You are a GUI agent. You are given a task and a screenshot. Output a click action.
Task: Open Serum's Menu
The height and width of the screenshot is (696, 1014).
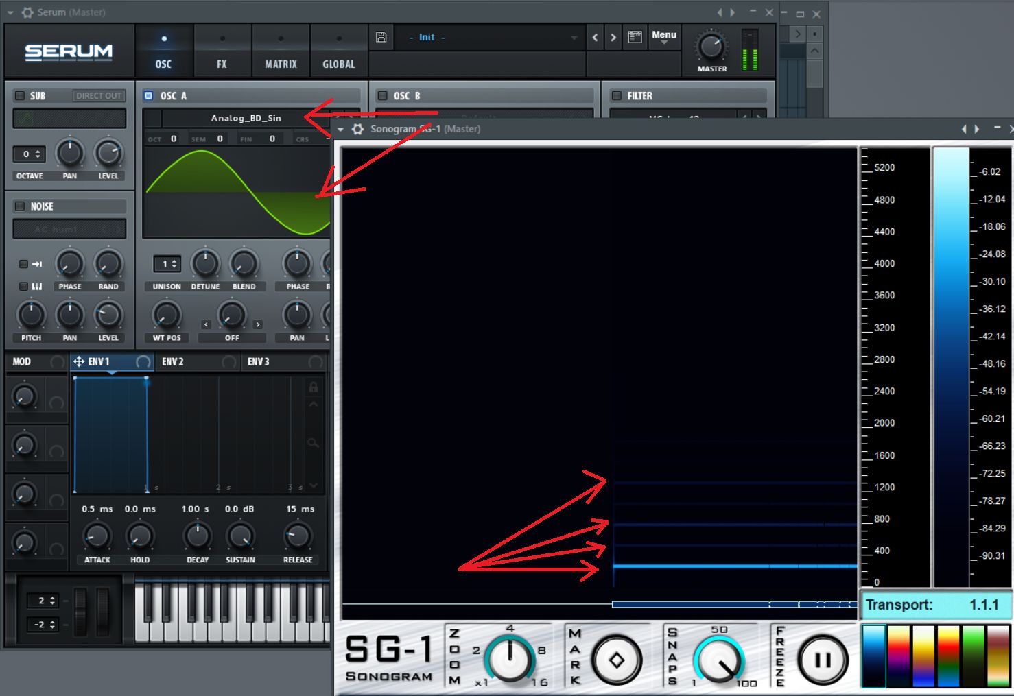663,35
